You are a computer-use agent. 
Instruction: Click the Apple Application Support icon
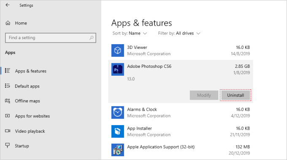click(118, 150)
